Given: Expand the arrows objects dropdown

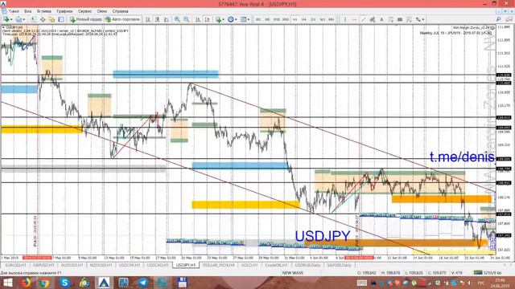Looking at the screenshot, I should [x=422, y=19].
